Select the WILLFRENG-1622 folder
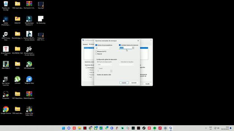Viewport: 234px width, 131px height. tap(18, 50)
